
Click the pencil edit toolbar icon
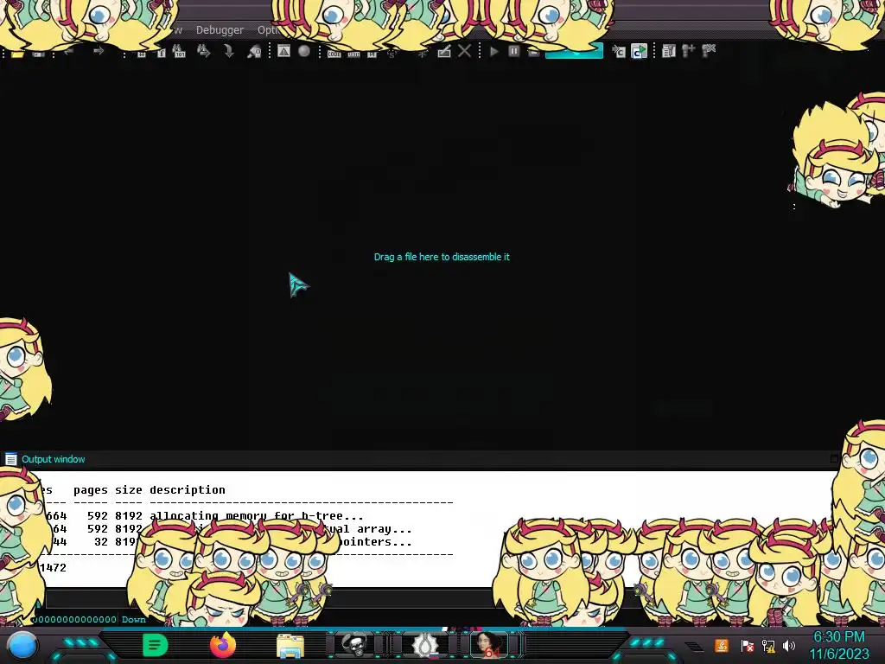(444, 51)
